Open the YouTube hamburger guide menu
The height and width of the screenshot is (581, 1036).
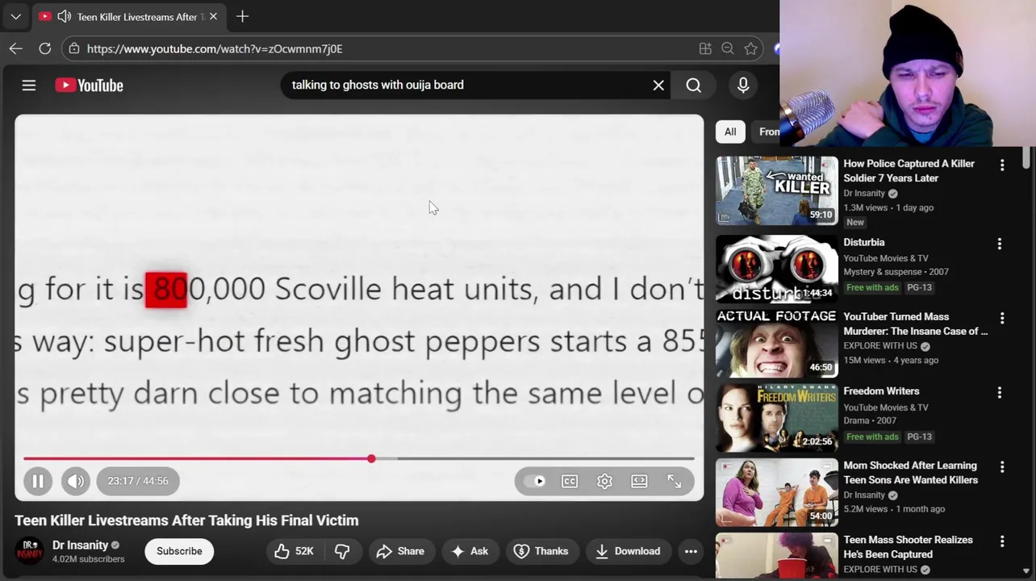click(x=29, y=85)
